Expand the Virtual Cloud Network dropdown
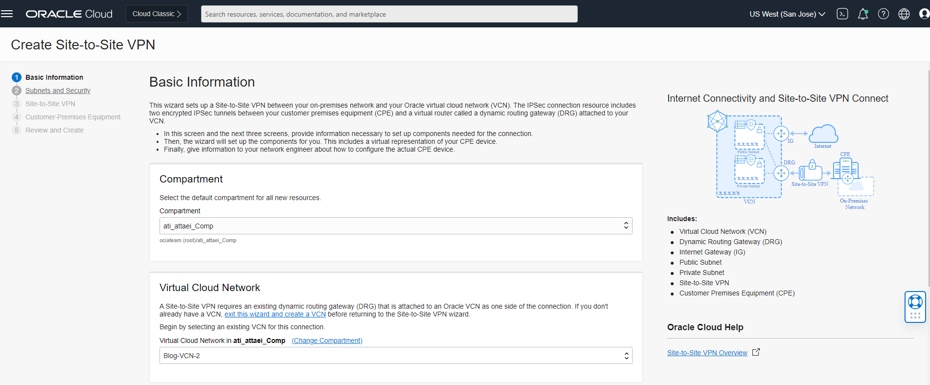Viewport: 930px width, 385px height. point(396,356)
